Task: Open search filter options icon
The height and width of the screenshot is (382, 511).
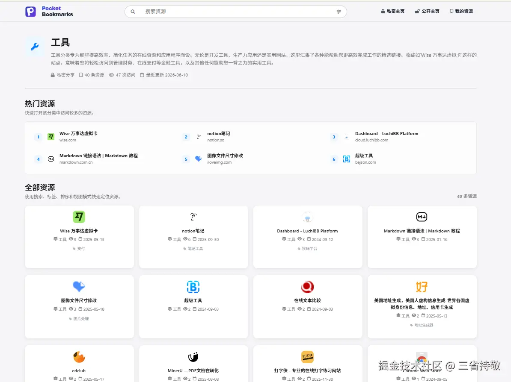Action: click(339, 12)
